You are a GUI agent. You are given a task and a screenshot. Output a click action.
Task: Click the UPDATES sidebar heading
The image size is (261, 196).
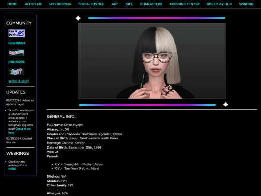tap(16, 92)
